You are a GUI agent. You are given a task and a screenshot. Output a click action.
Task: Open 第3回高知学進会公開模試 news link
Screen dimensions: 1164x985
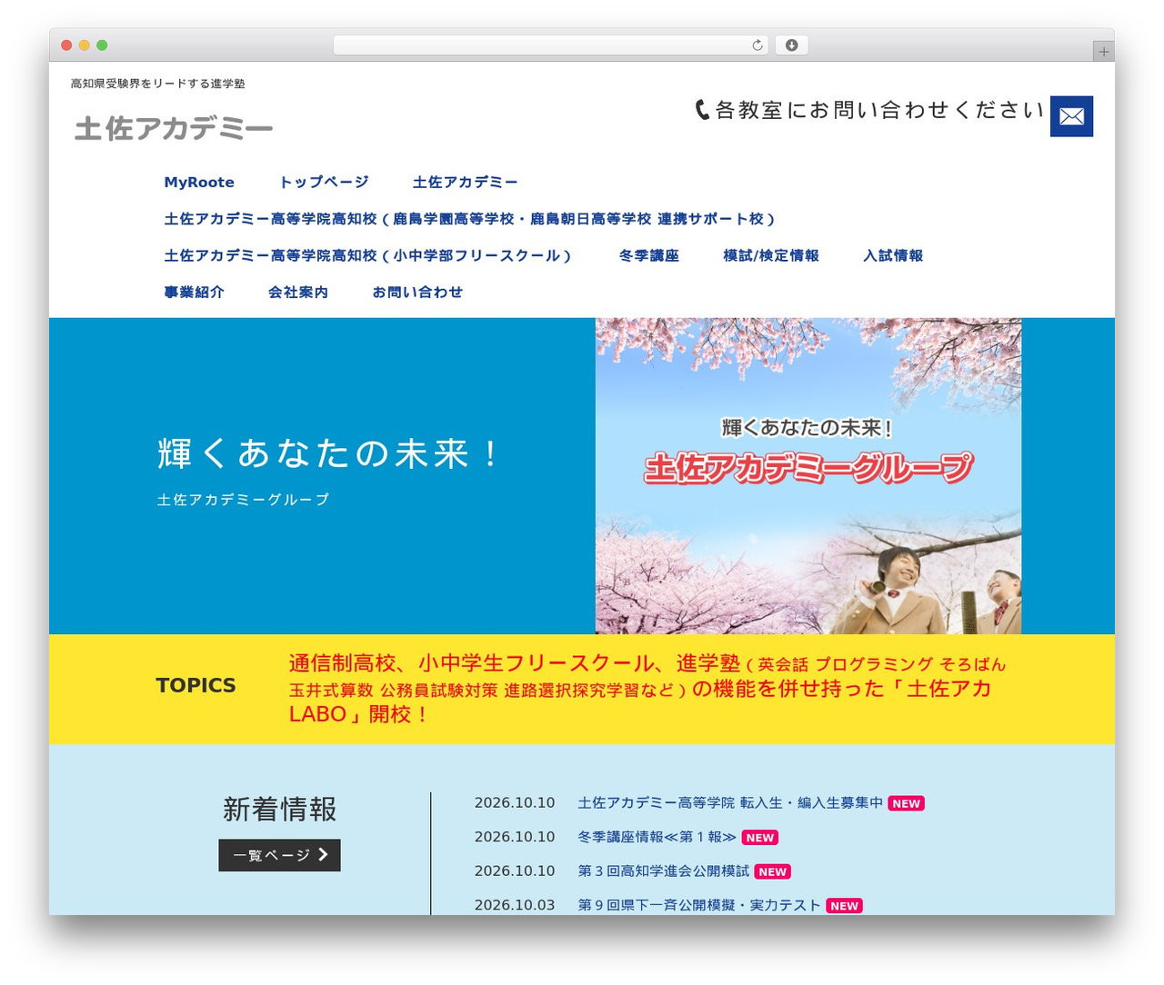pyautogui.click(x=664, y=871)
